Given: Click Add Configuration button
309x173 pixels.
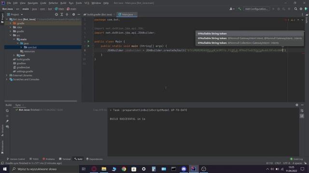Looking at the screenshot, I should point(256,9).
